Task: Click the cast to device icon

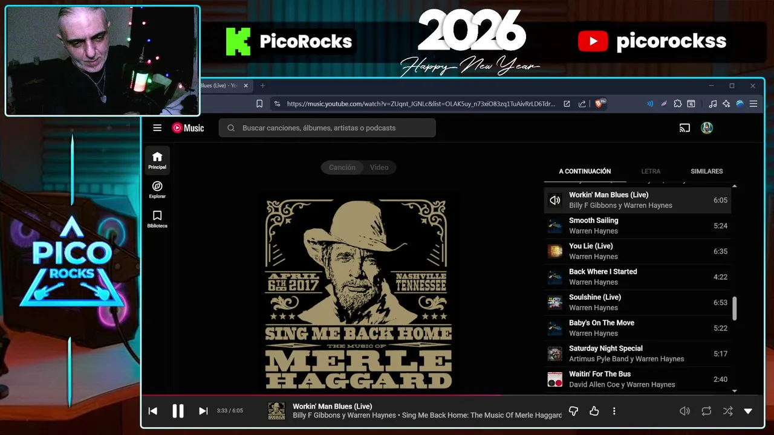Action: 685,128
